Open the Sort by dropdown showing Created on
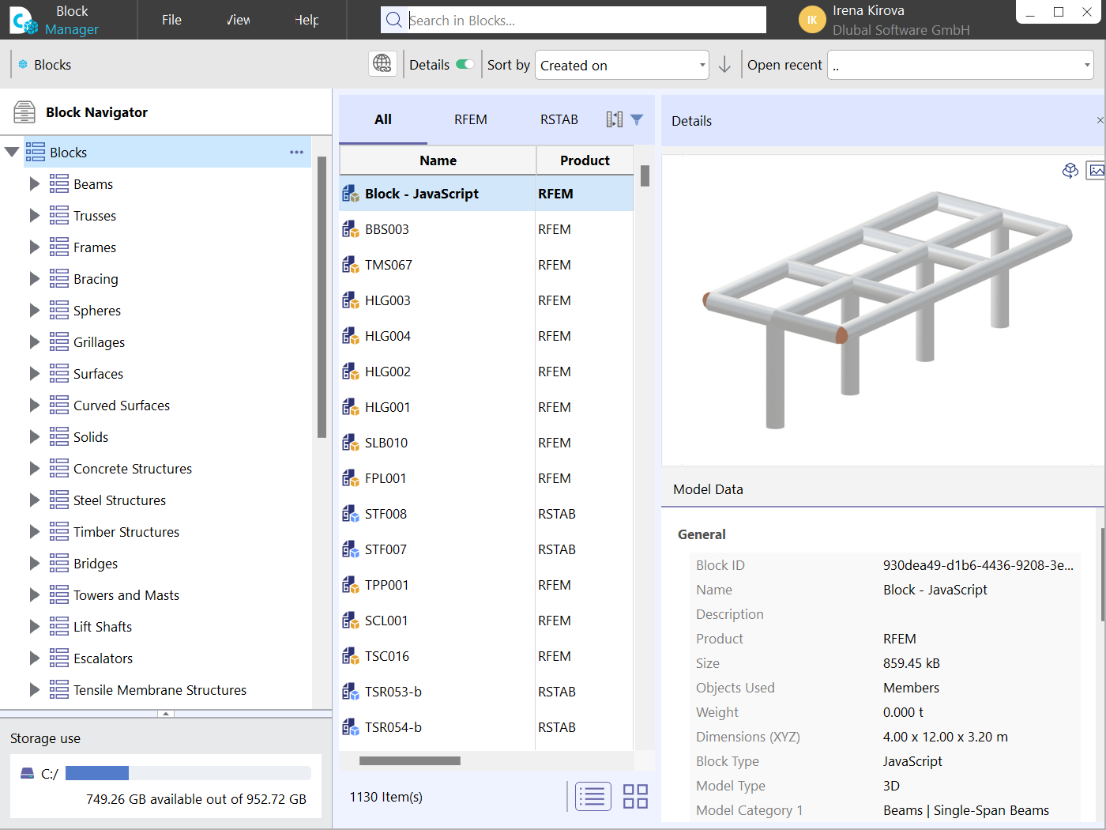Viewport: 1106px width, 830px height. (x=622, y=64)
